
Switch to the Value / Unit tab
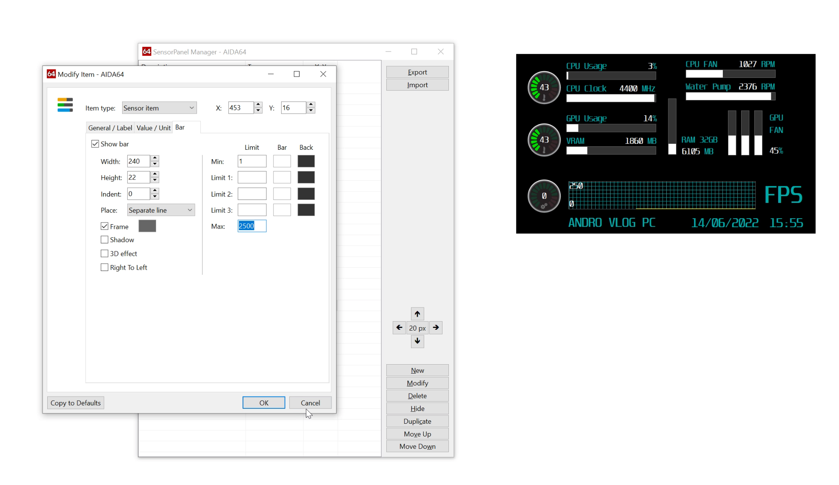coord(154,128)
